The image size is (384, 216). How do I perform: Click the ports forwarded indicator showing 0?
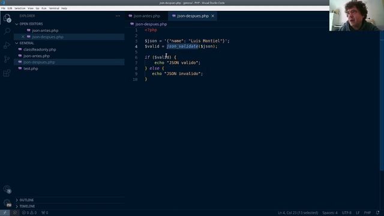(44, 213)
